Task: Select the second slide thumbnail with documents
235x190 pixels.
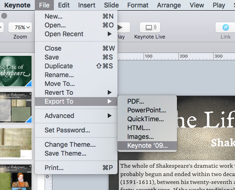Action: 16,107
